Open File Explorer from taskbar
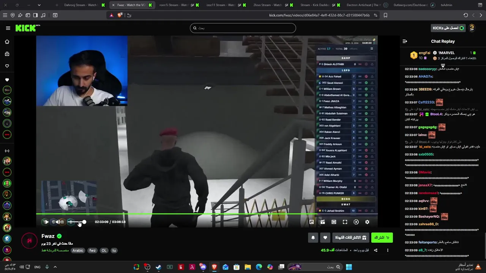Screen dimensions: 486x273 [x=248, y=267]
